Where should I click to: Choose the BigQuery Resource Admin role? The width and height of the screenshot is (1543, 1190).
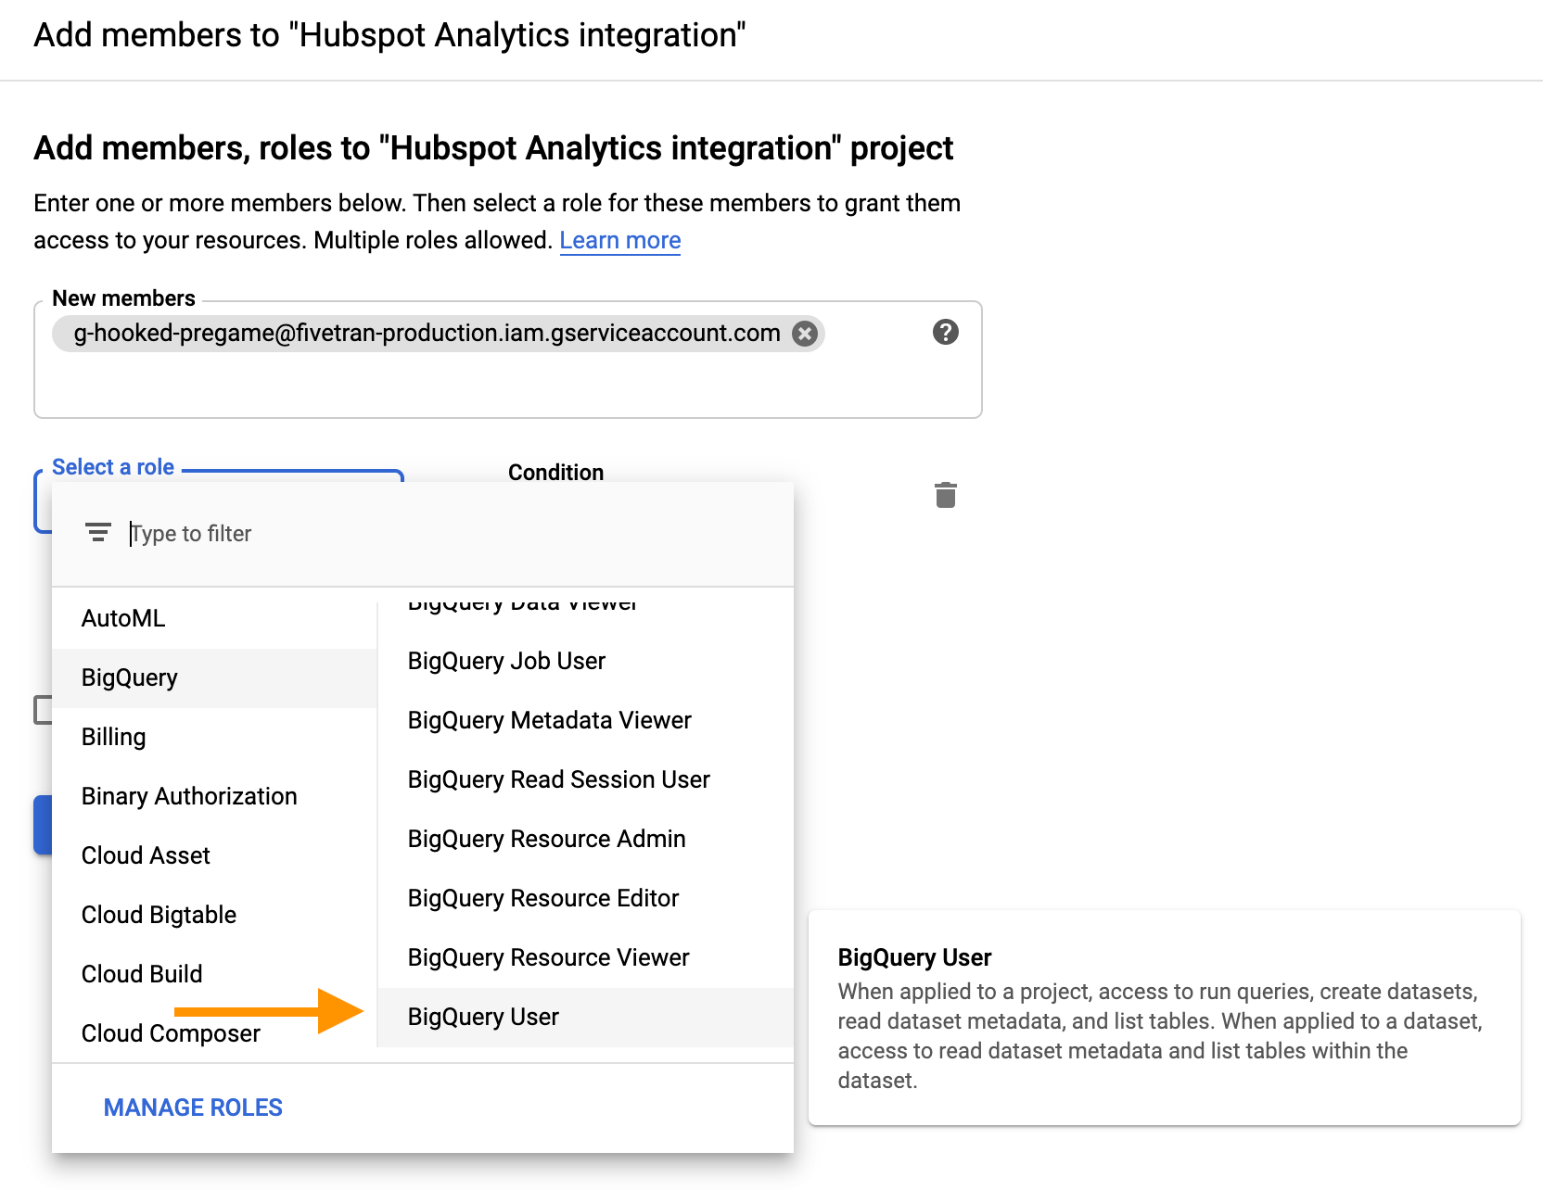tap(586, 839)
